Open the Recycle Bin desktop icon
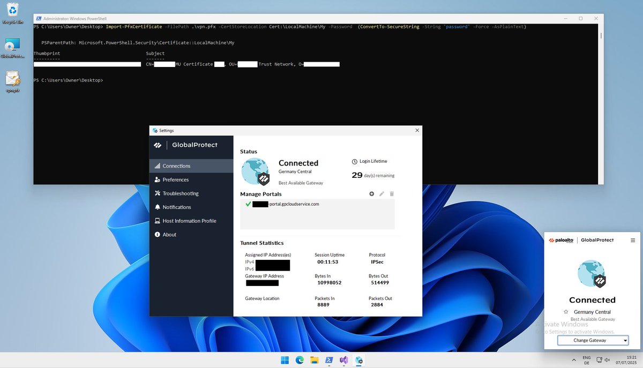 [12, 13]
